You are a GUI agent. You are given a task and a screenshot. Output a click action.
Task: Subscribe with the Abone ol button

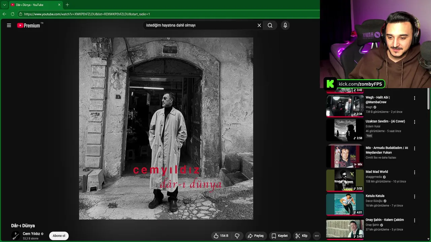tap(59, 236)
